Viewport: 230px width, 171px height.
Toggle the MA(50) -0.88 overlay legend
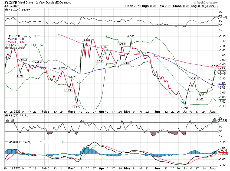16,39
